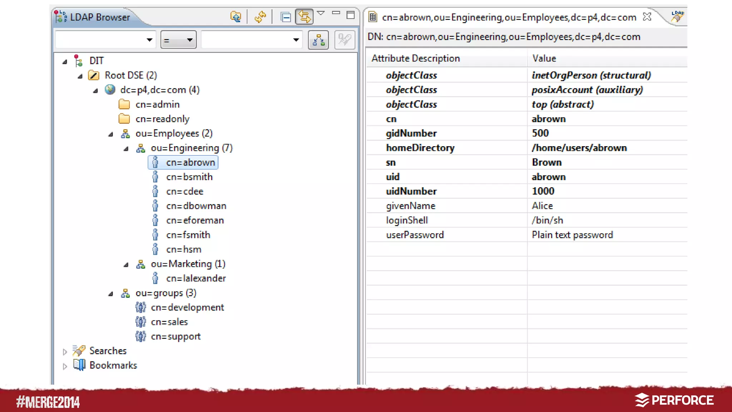The height and width of the screenshot is (412, 732).
Task: Select the cn=bsmith user entry
Action: (x=189, y=177)
